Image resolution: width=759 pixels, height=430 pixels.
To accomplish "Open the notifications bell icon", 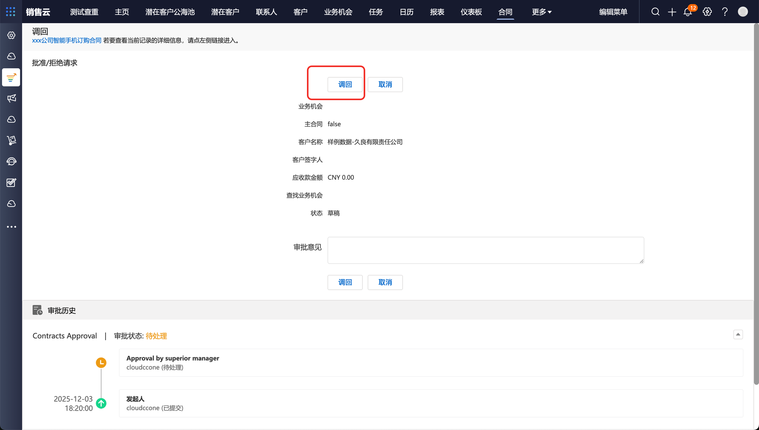I will click(688, 12).
